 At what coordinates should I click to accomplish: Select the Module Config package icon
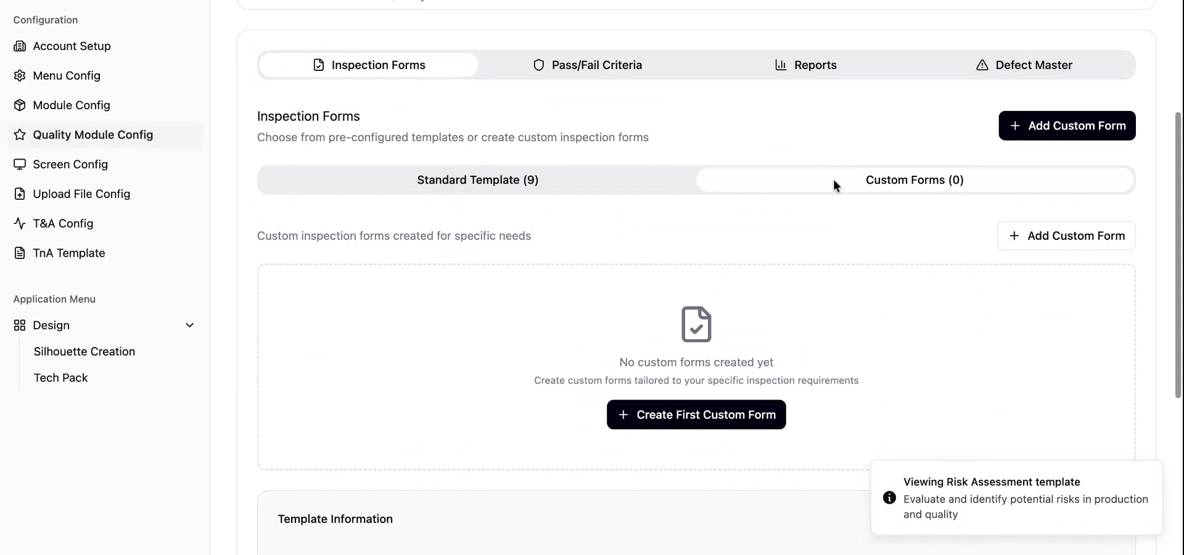coord(20,105)
